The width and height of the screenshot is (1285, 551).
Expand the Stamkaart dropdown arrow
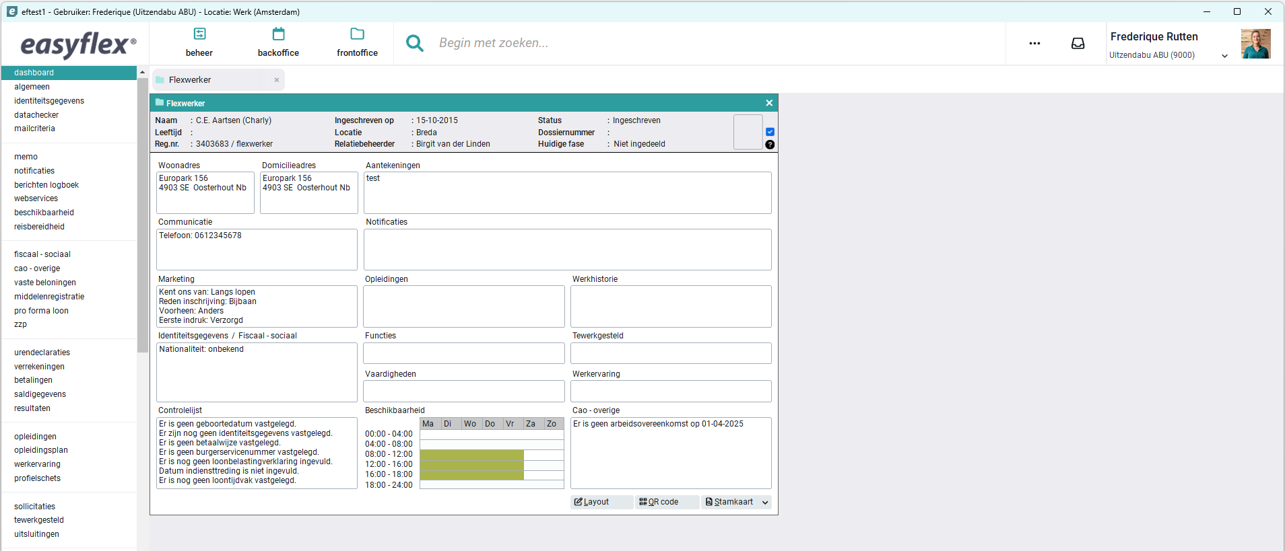[765, 503]
